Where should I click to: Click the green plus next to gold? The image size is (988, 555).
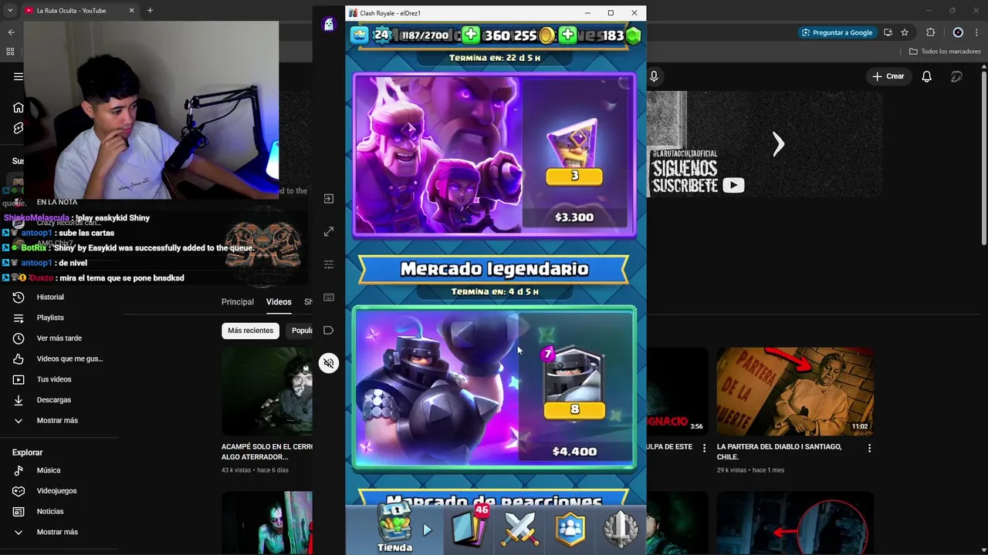471,35
